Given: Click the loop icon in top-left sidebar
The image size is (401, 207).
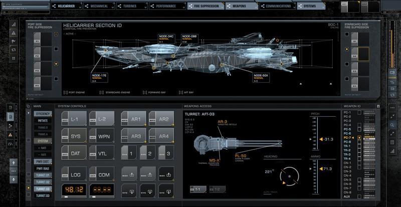Looking at the screenshot, I should pos(14,50).
